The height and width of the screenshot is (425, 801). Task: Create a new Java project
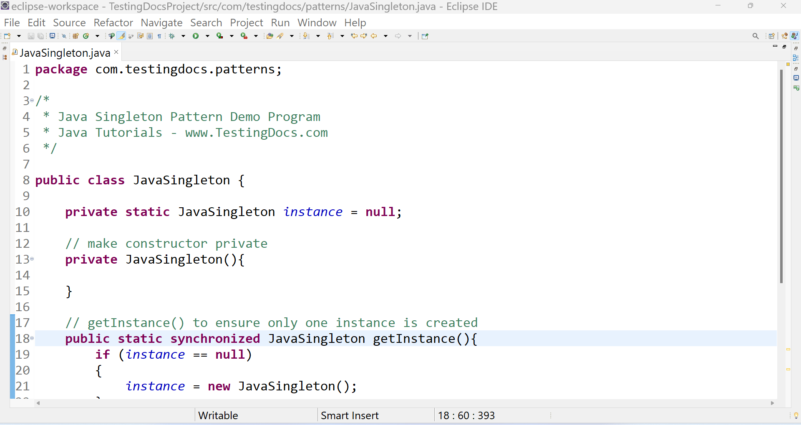click(76, 36)
